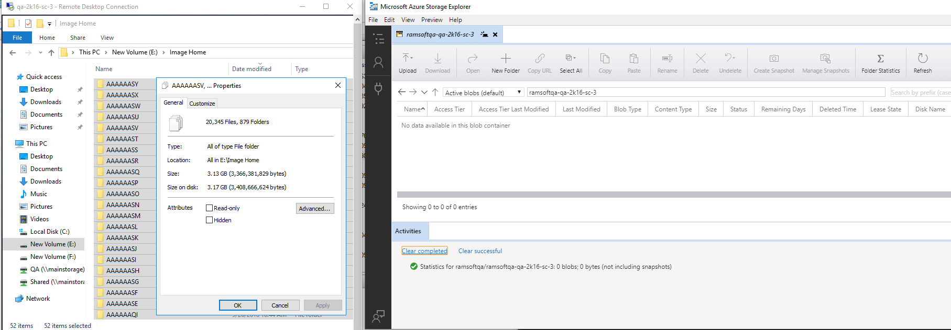
Task: Check the Hidden attribute checkbox
Action: point(210,220)
